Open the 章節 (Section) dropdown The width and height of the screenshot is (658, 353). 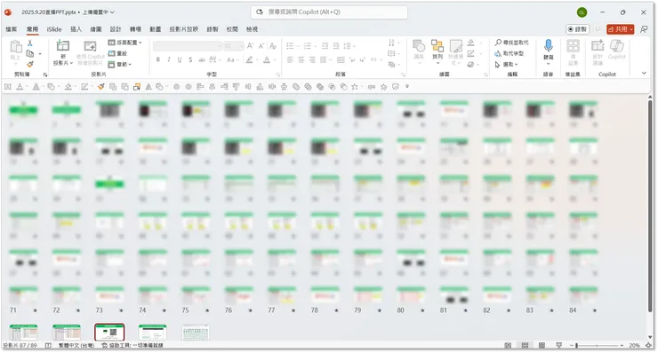pyautogui.click(x=120, y=65)
